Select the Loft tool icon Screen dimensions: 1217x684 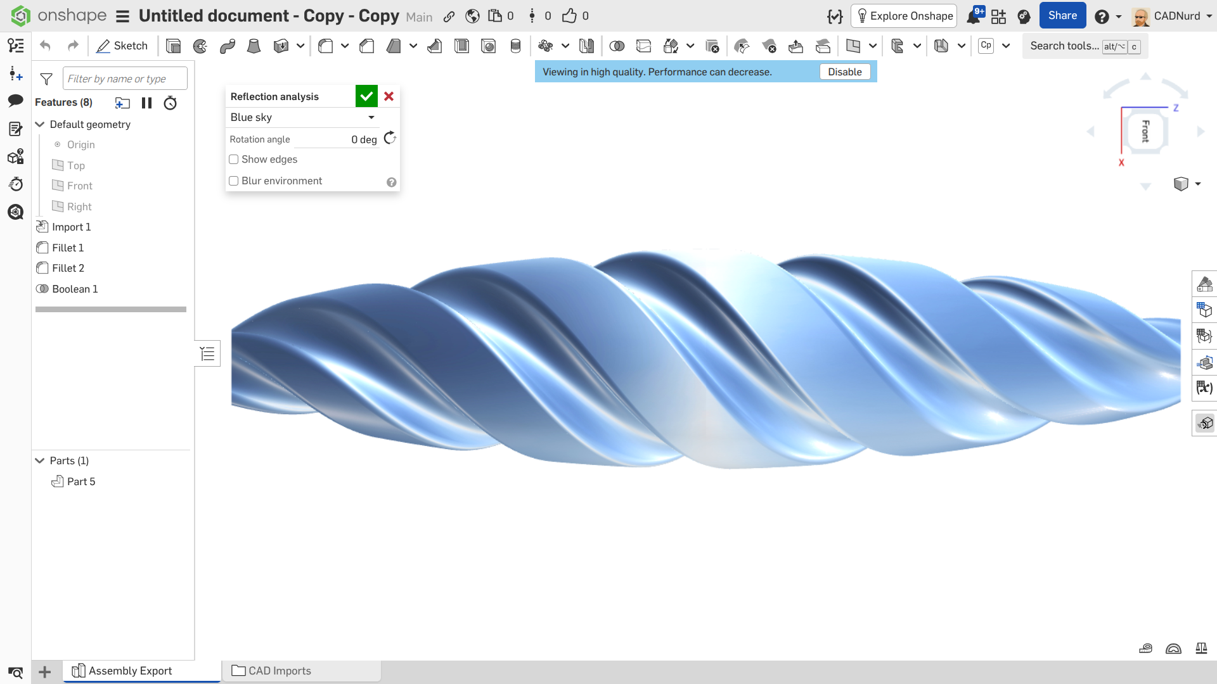tap(254, 46)
